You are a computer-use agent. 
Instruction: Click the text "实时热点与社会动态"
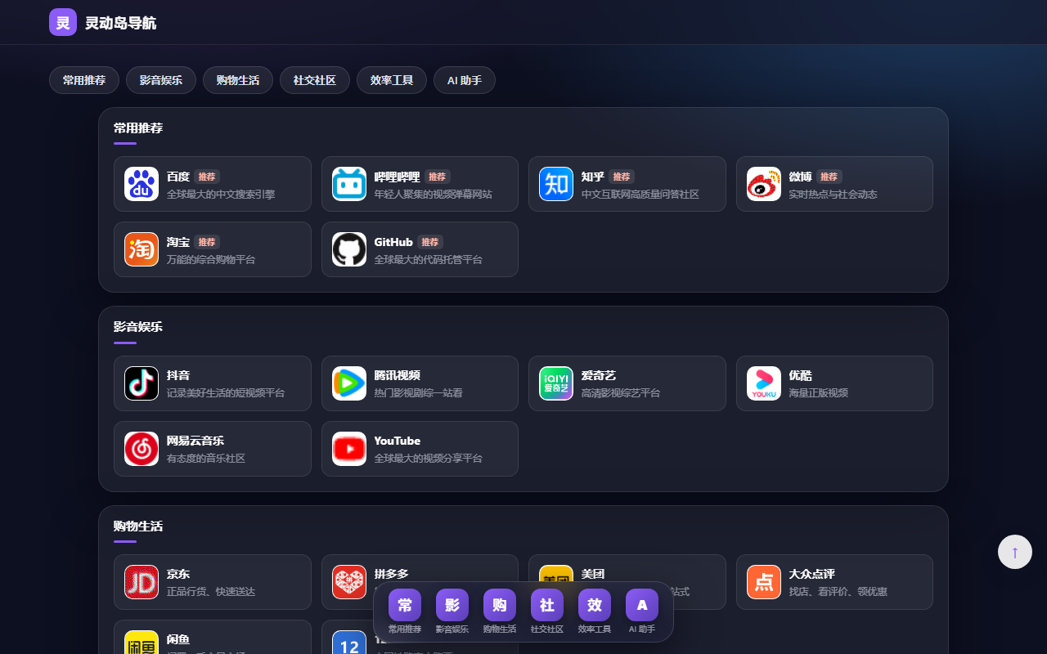pyautogui.click(x=834, y=195)
